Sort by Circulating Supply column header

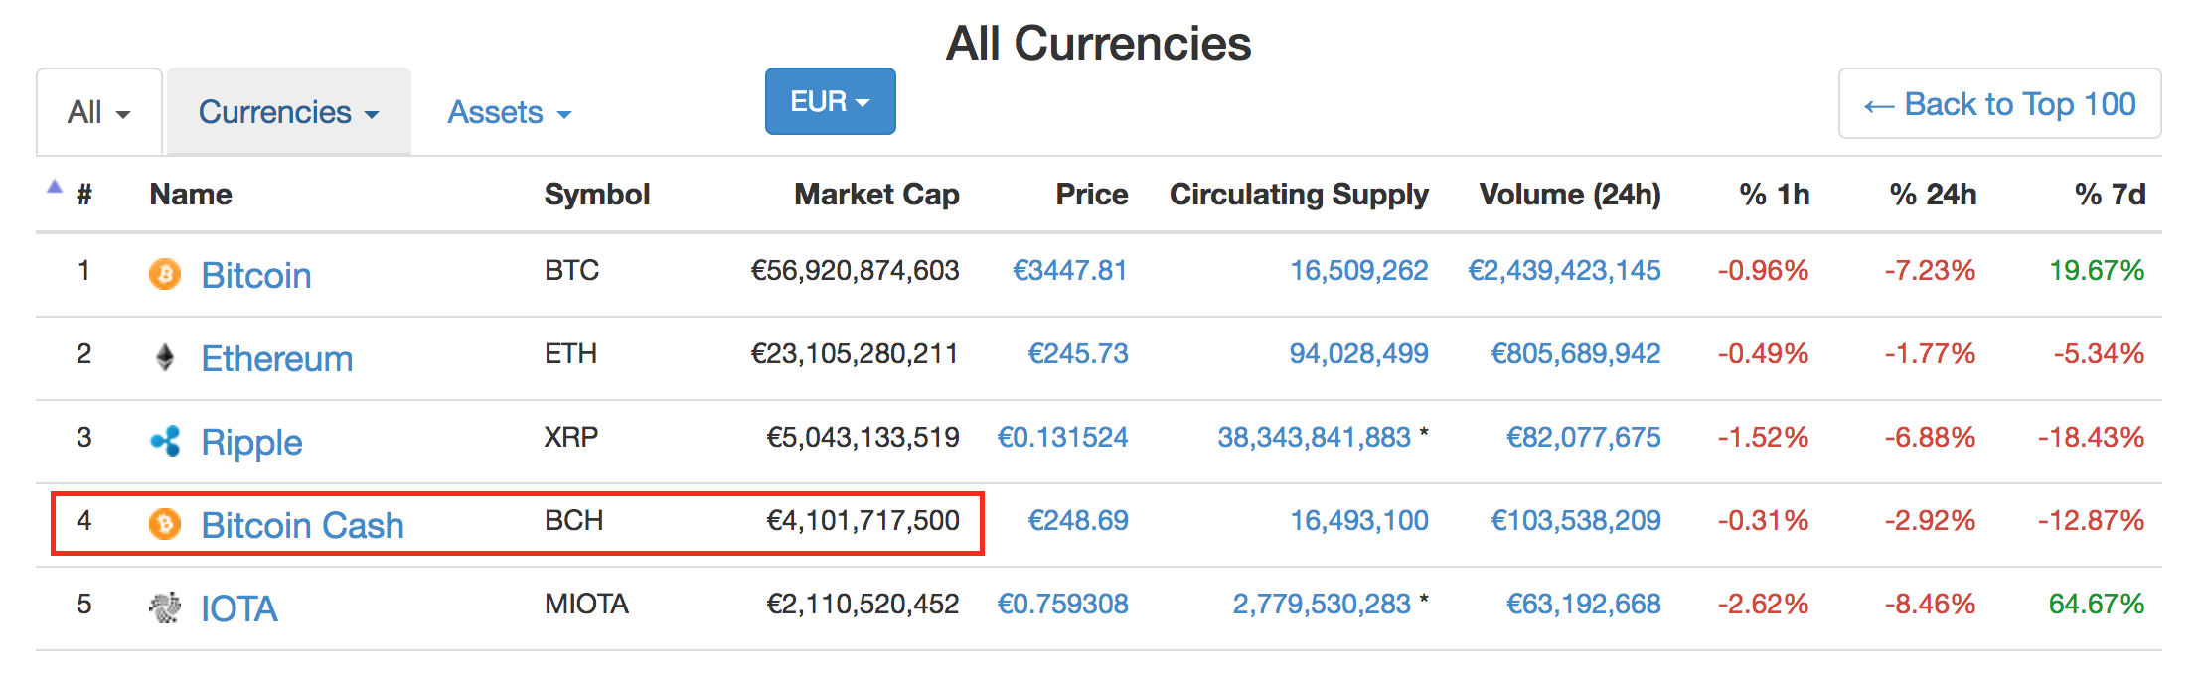click(x=1299, y=195)
